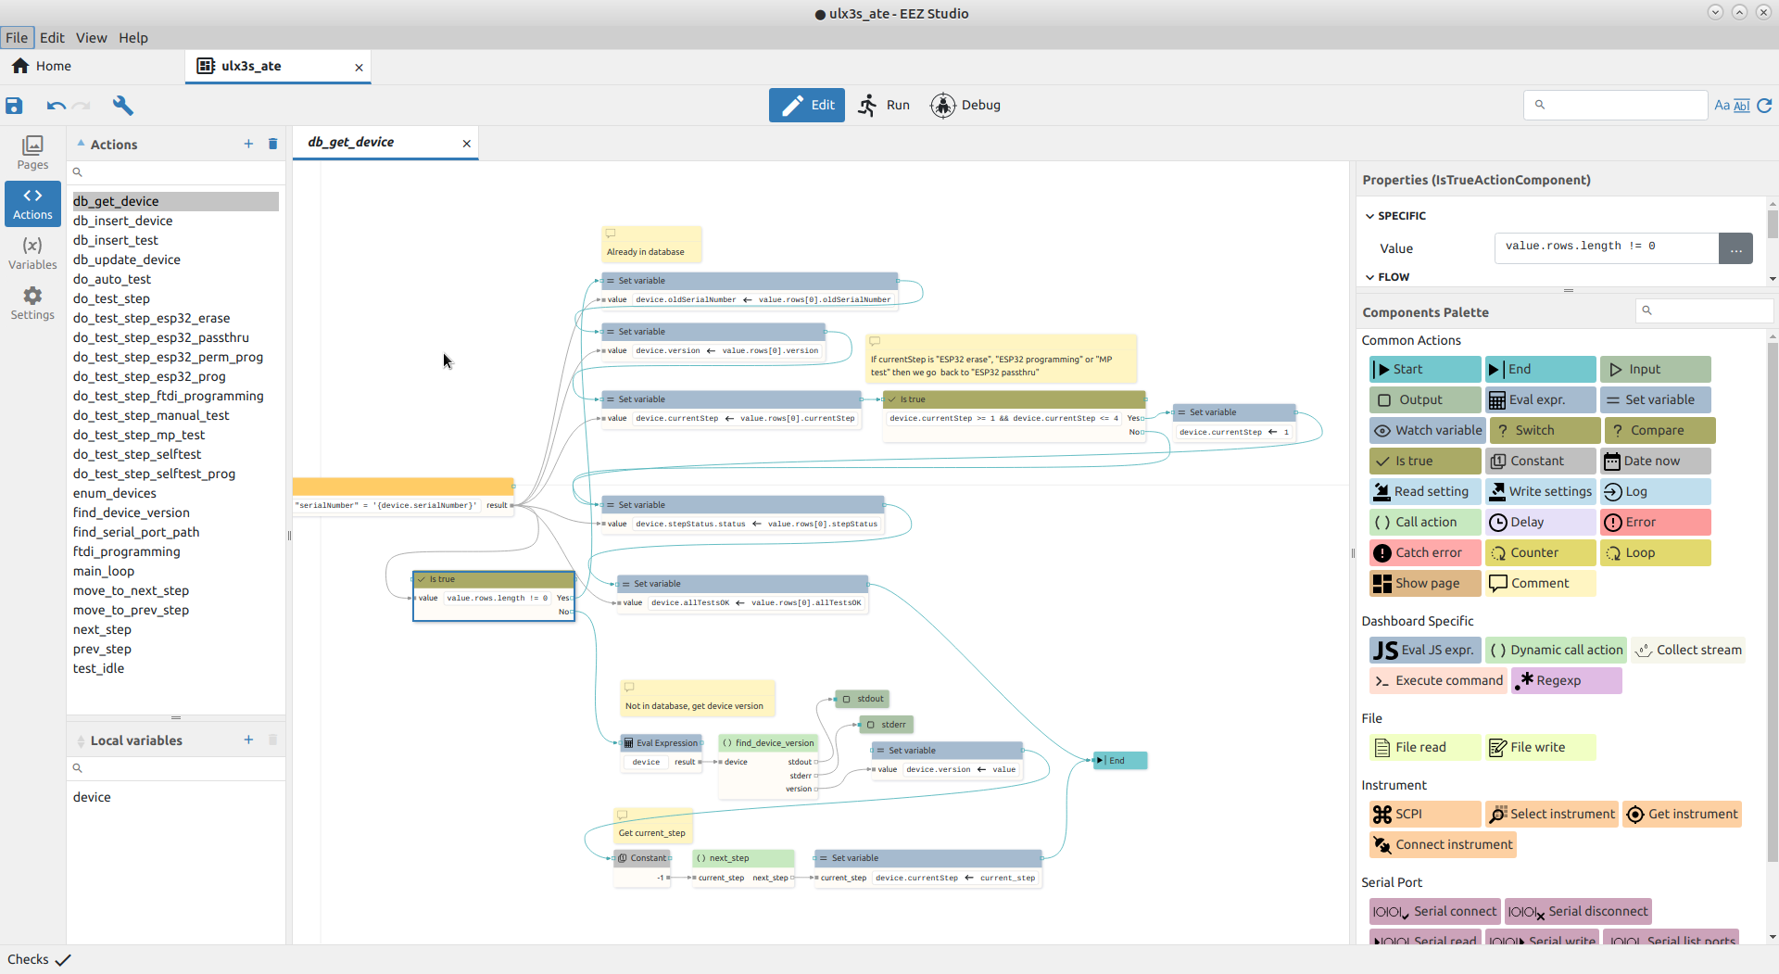
Task: Collapse the SPECIFIC properties section
Action: pos(1369,216)
